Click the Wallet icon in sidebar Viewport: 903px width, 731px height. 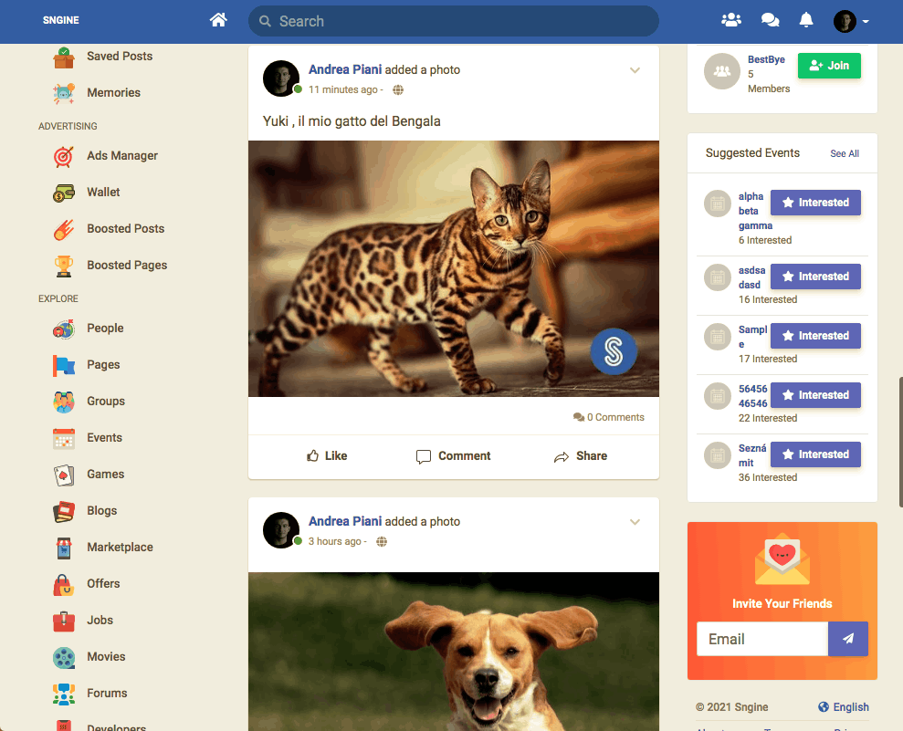pyautogui.click(x=64, y=193)
